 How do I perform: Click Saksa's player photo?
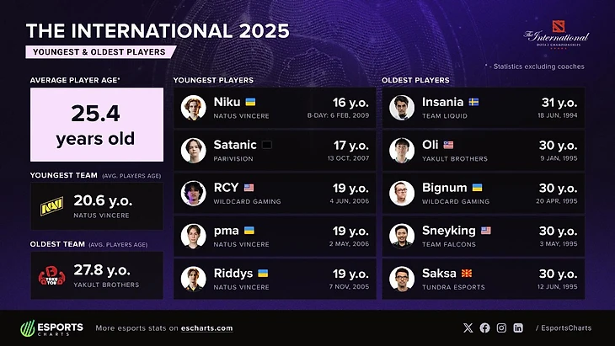click(x=402, y=278)
